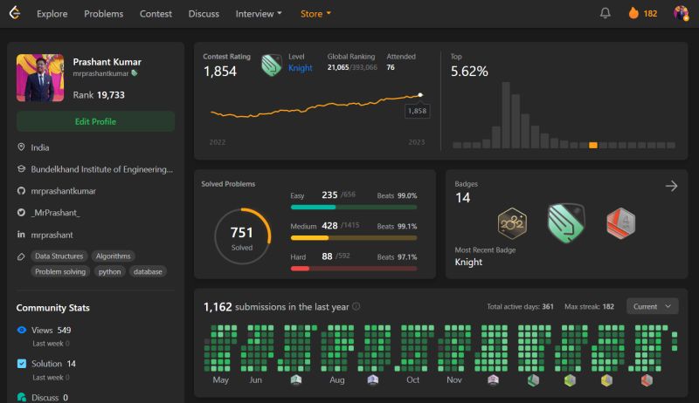
Task: Click the Views eye icon
Action: coord(21,330)
